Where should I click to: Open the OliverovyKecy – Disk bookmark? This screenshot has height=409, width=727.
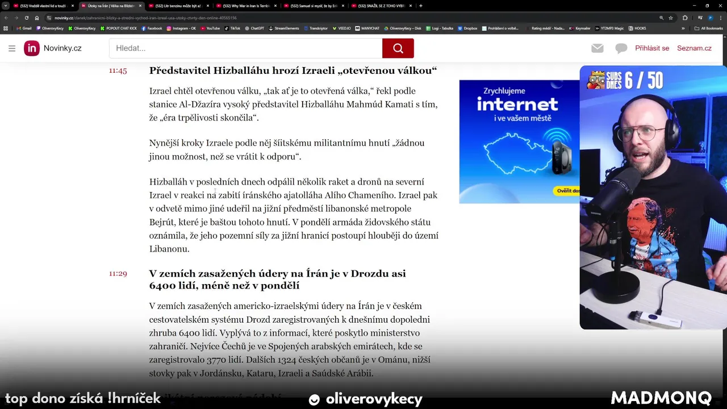pyautogui.click(x=402, y=28)
